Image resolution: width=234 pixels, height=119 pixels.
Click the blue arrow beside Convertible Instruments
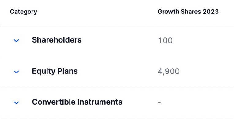[x=17, y=102]
